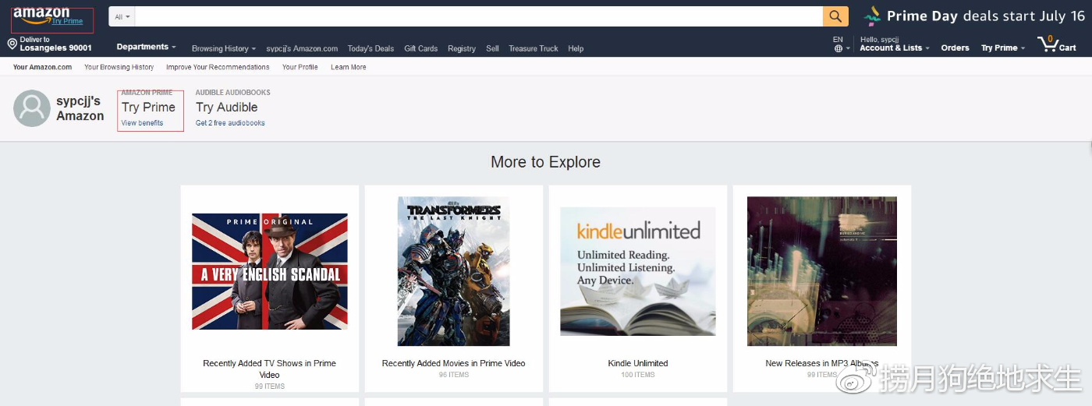
Task: Open Today's Deals
Action: (370, 48)
